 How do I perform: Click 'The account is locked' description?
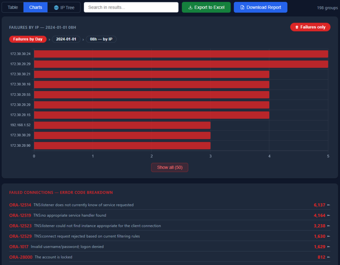coord(53,257)
